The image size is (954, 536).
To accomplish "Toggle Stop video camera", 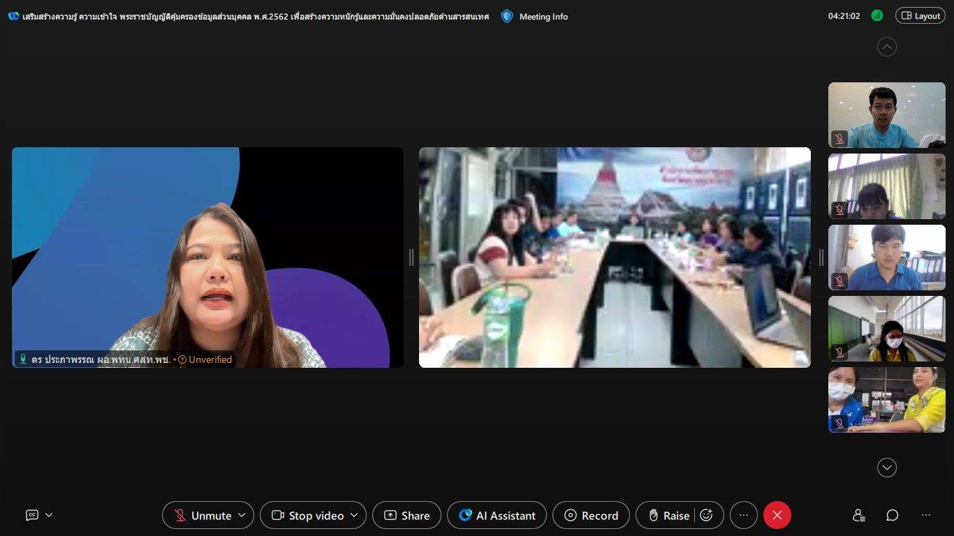I will 308,515.
